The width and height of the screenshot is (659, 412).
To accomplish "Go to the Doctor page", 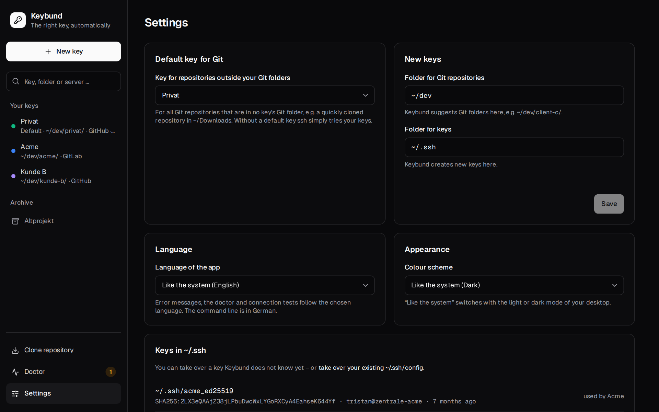I will (63, 372).
